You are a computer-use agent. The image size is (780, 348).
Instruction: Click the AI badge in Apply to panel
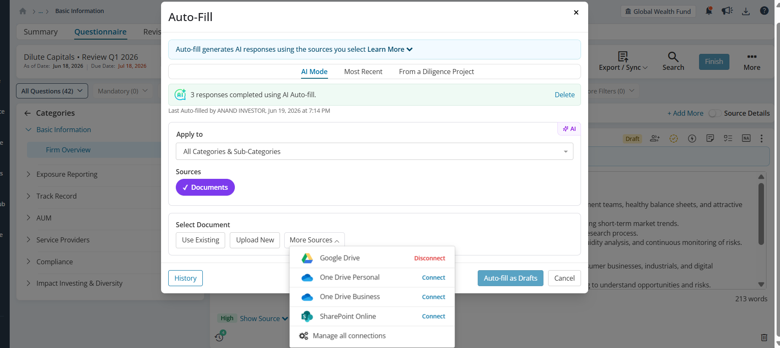pyautogui.click(x=569, y=129)
